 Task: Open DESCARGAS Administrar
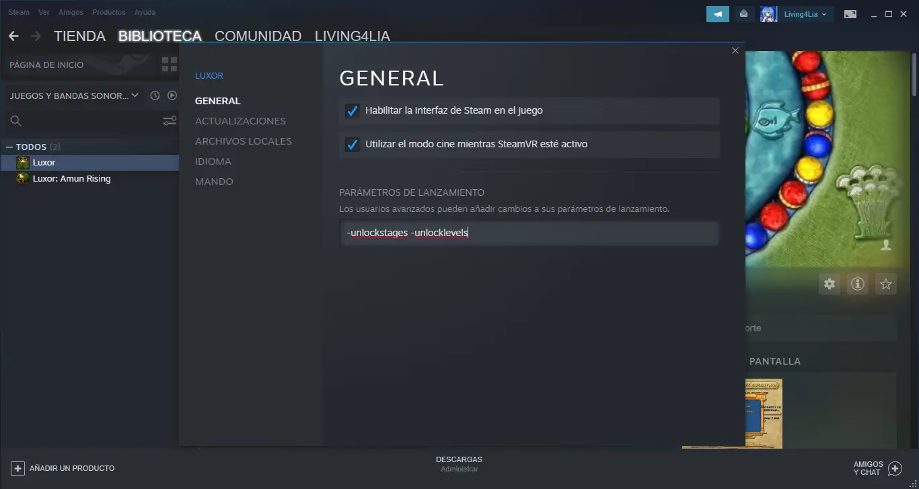pyautogui.click(x=459, y=464)
